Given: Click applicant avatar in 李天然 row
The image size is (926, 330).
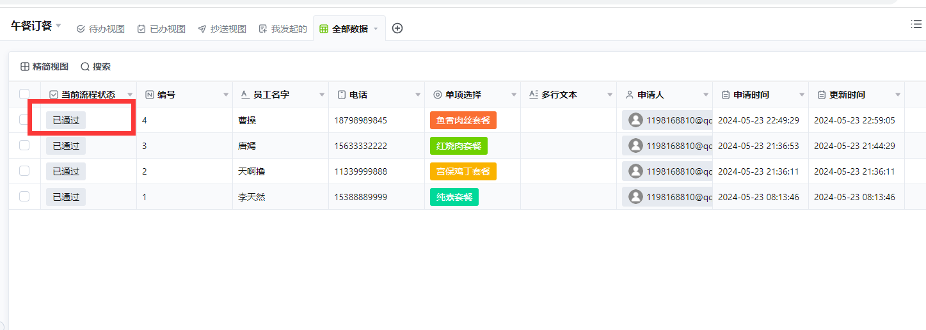Looking at the screenshot, I should 635,197.
